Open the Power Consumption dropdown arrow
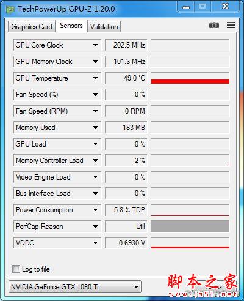Viewport: 244px width, 301px height. 95,210
